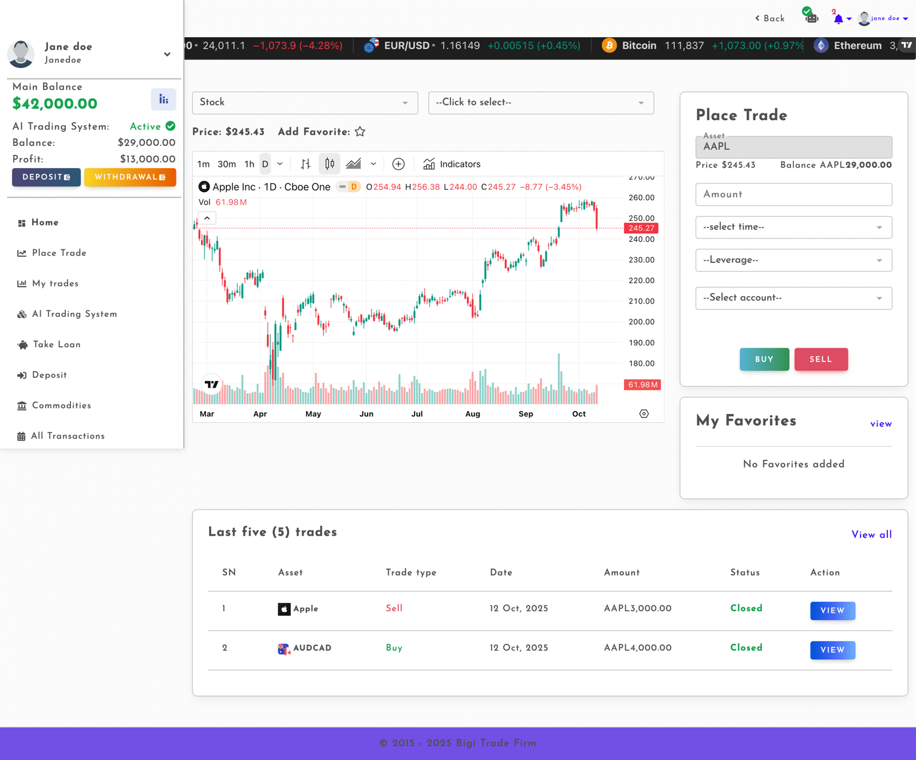This screenshot has width=916, height=760.
Task: Click the Add Favorite star icon
Action: point(360,132)
